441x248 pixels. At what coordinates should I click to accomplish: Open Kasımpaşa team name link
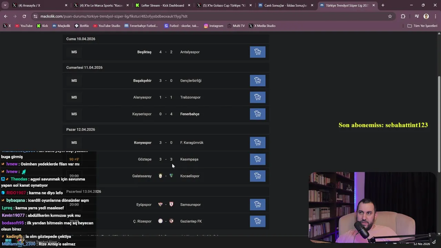[x=189, y=159]
